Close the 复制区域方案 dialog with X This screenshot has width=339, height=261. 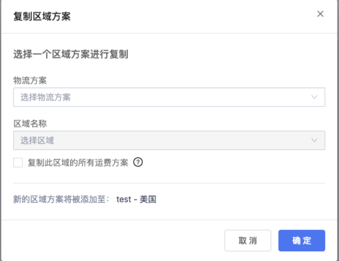320,14
